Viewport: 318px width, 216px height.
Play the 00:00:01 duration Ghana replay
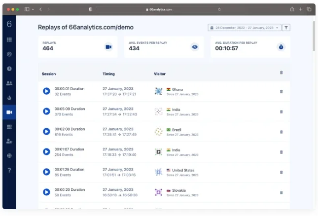tap(46, 91)
